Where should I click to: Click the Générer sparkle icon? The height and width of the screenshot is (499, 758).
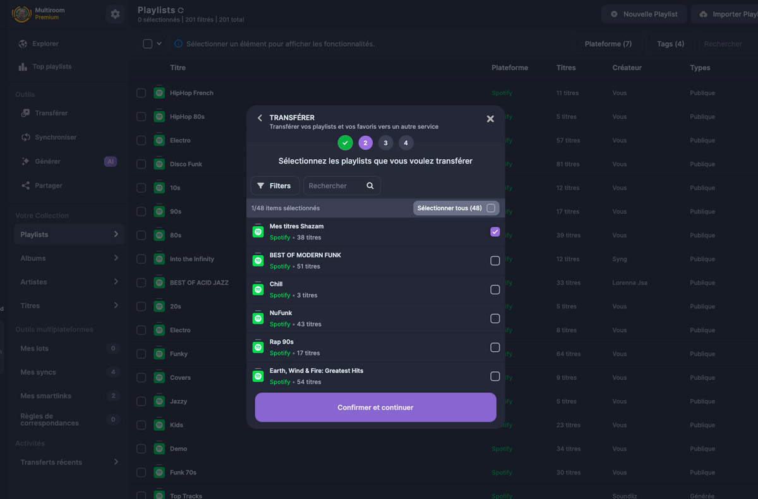25,161
